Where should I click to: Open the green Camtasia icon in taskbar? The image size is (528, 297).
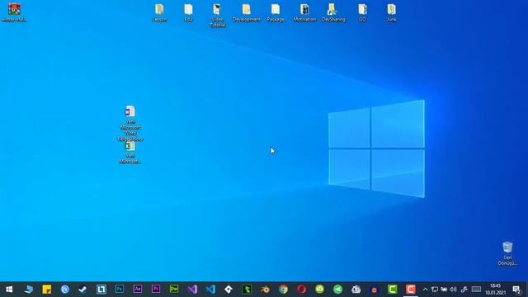(x=393, y=290)
